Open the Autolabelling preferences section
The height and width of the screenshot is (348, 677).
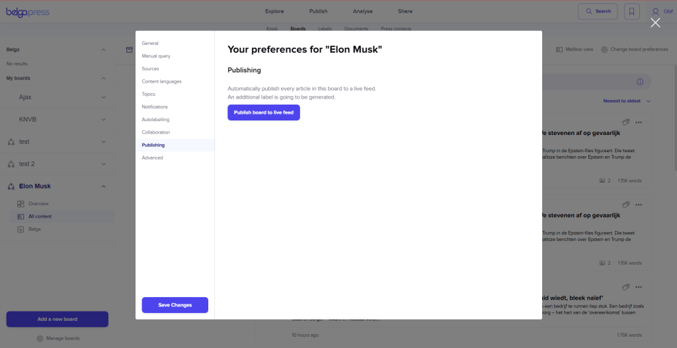point(155,120)
